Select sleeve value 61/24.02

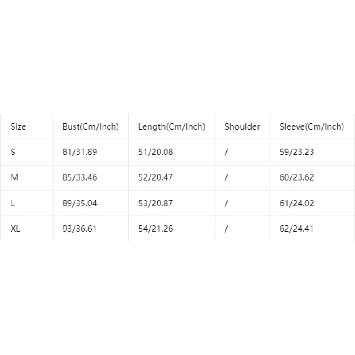tap(296, 203)
